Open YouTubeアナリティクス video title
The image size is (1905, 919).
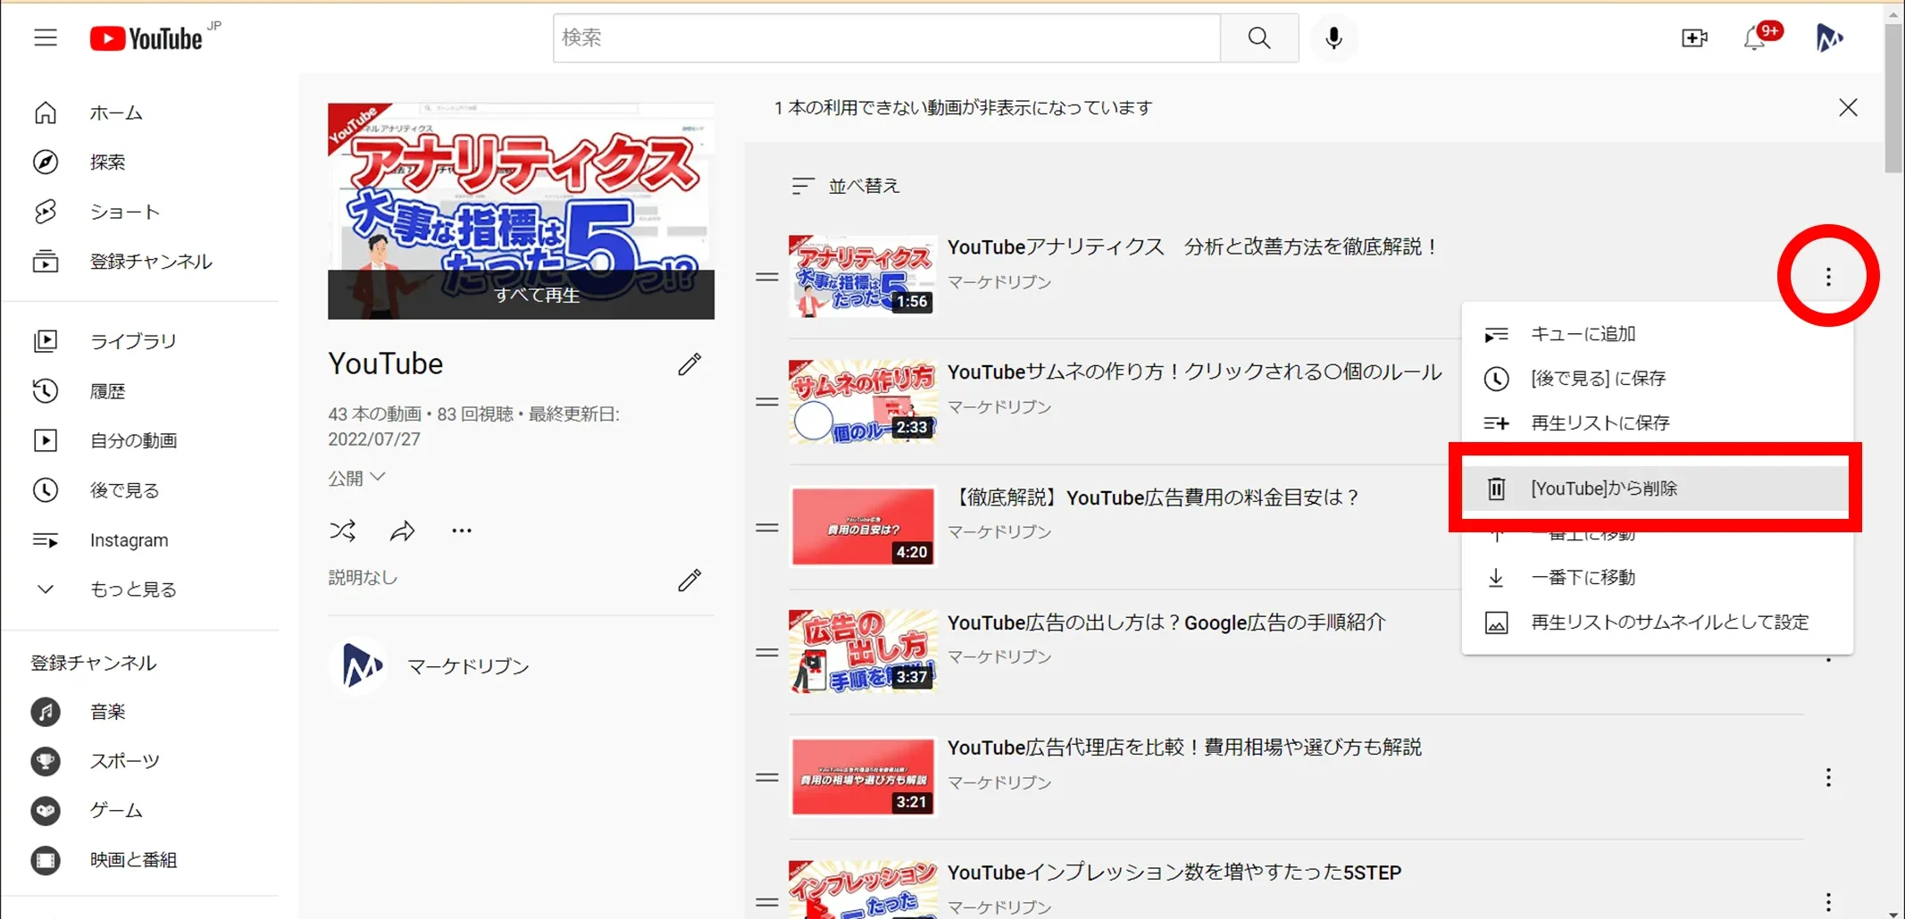(1193, 247)
